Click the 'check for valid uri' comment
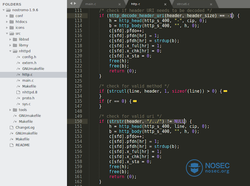 130,116
